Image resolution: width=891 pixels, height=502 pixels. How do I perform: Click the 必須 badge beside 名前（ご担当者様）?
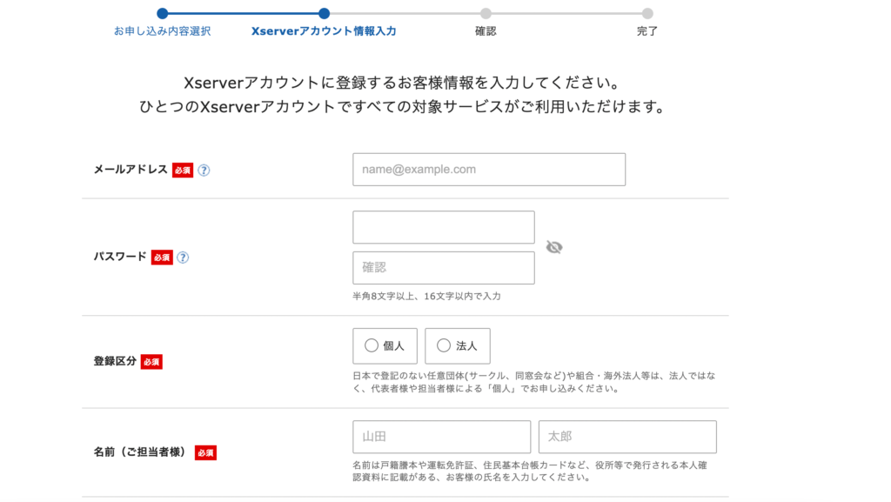[205, 452]
